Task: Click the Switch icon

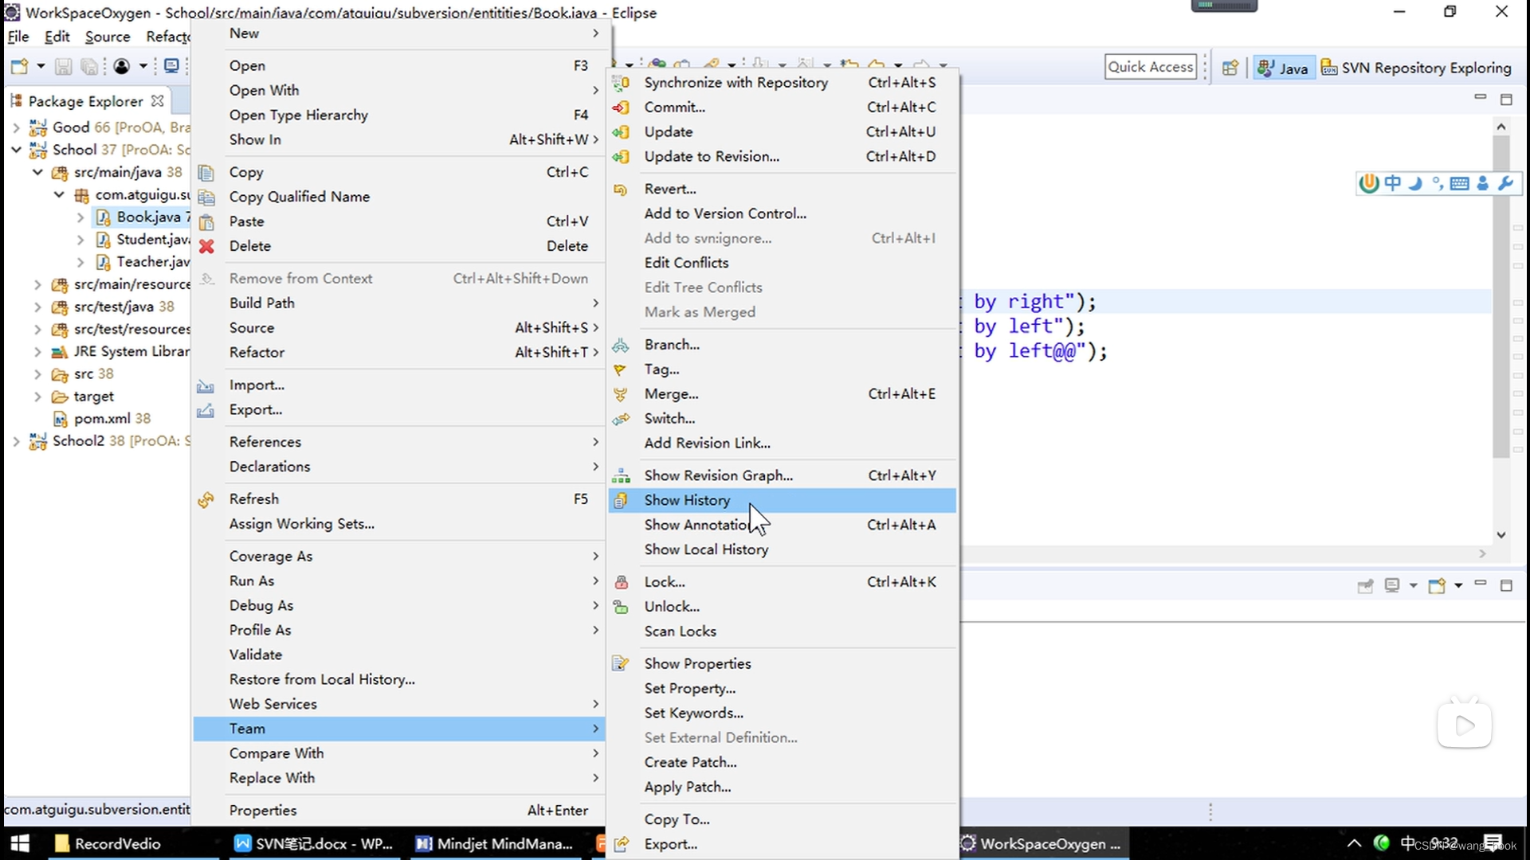Action: 621,419
